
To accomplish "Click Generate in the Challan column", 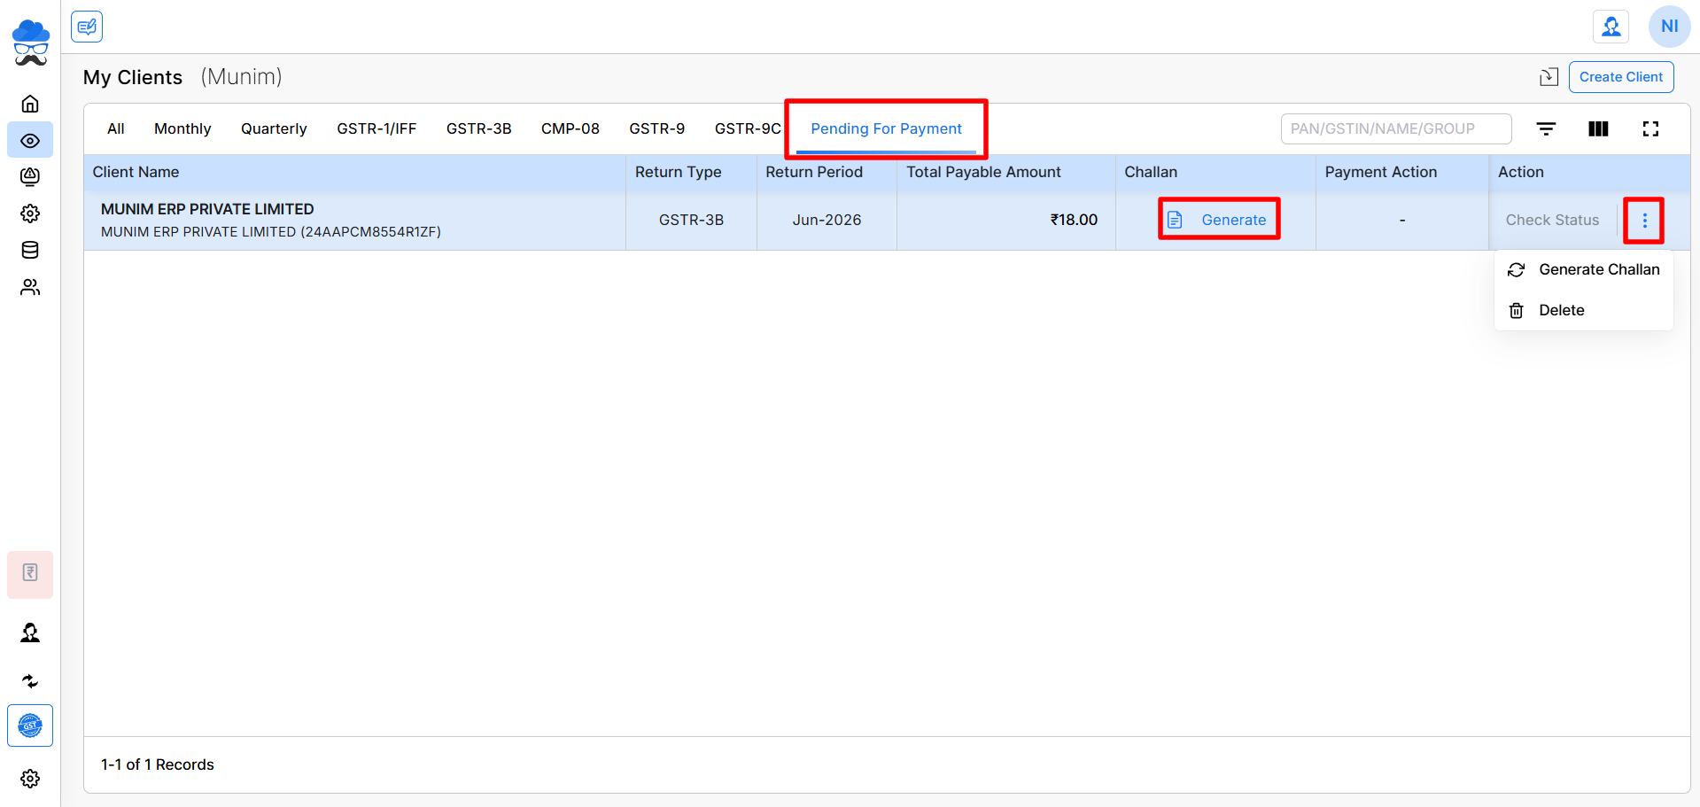I will pyautogui.click(x=1218, y=220).
